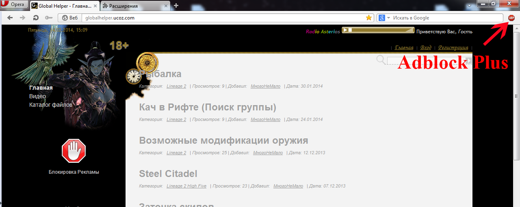Open Lineage 2 category under Рыбалка
The image size is (520, 207).
tap(176, 86)
